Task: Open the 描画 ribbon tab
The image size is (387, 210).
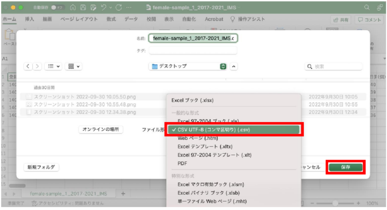Action: click(x=47, y=19)
